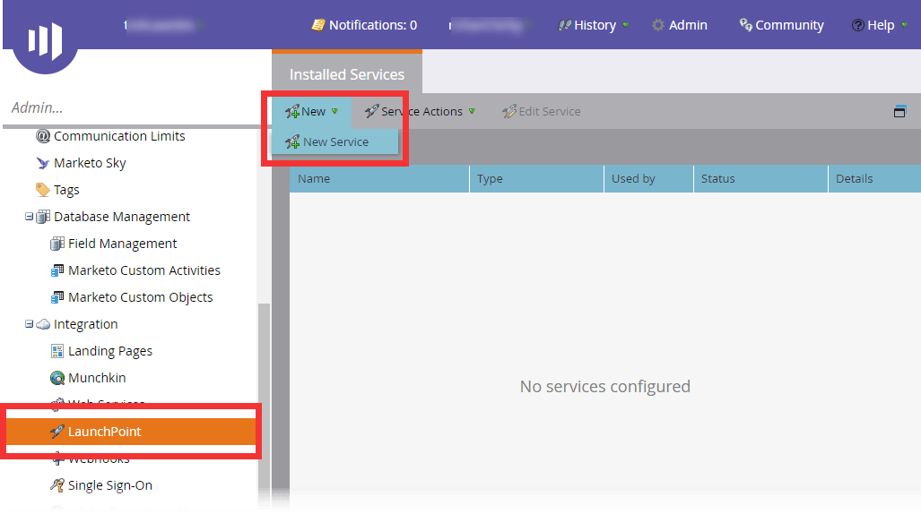Click the Marketo Custom Objects icon
The height and width of the screenshot is (514, 921).
(57, 297)
